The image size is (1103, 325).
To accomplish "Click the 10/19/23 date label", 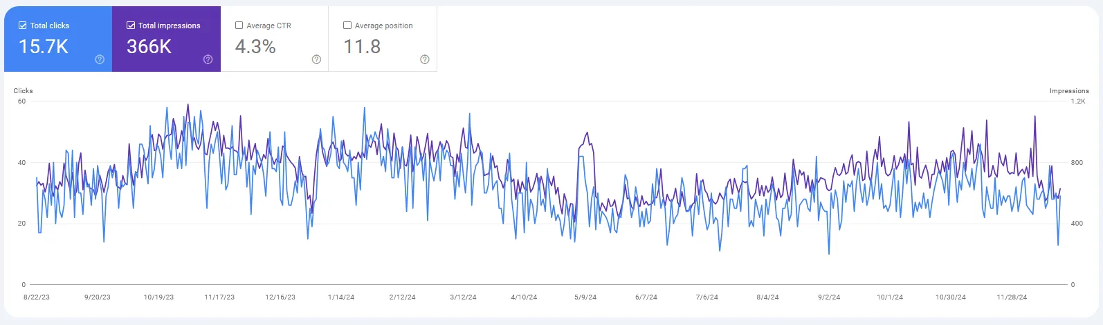I will click(158, 297).
